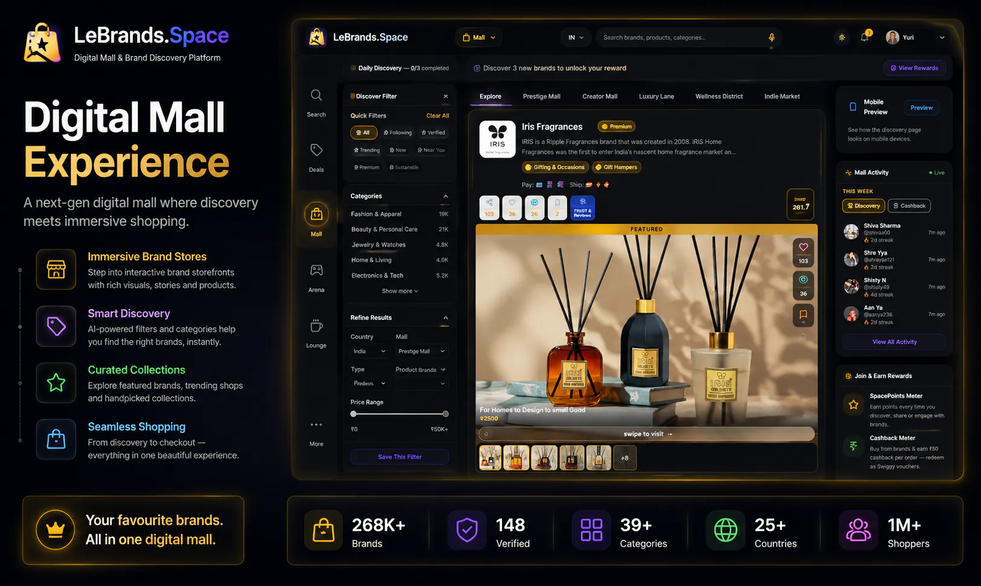
Task: Expand the user menu chevron beside Yuri
Action: click(x=942, y=37)
